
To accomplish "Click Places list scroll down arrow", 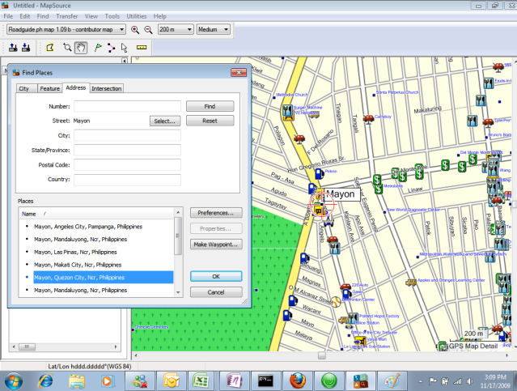I will tap(178, 292).
